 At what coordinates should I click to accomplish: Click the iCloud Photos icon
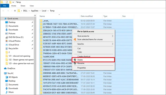(x=6, y=41)
